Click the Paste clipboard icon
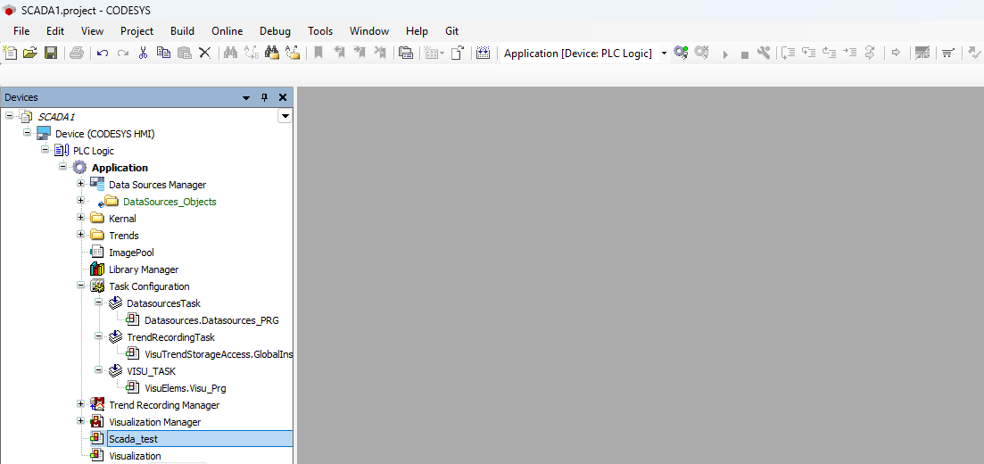984x464 pixels. click(184, 54)
